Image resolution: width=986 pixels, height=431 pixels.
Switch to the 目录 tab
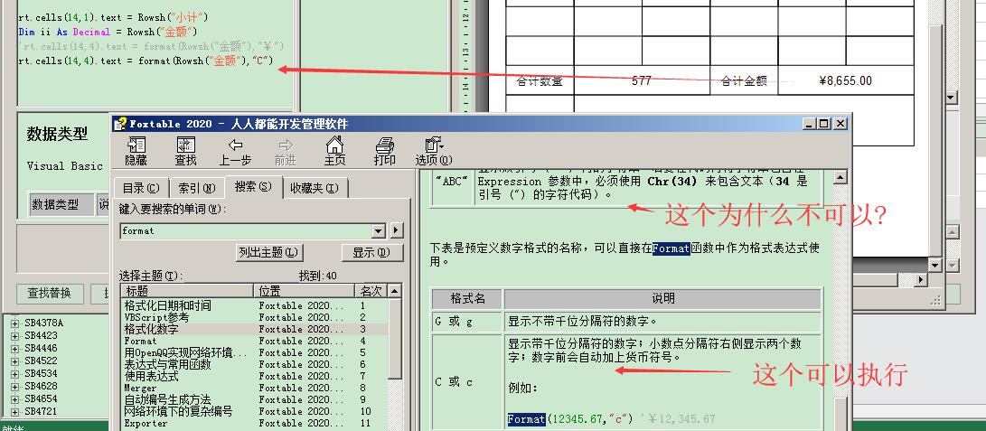pos(140,188)
